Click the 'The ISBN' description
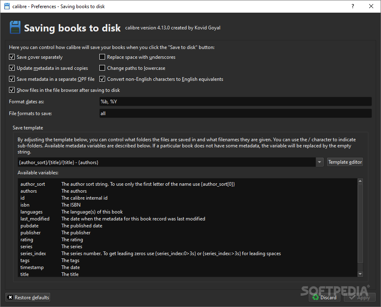The image size is (381, 307). pyautogui.click(x=71, y=205)
